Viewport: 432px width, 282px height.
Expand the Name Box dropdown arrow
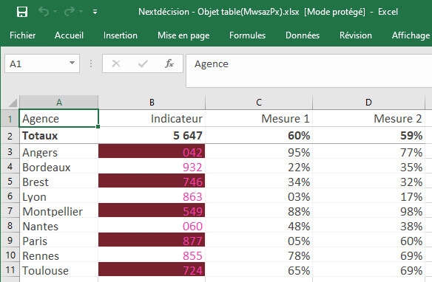point(72,63)
